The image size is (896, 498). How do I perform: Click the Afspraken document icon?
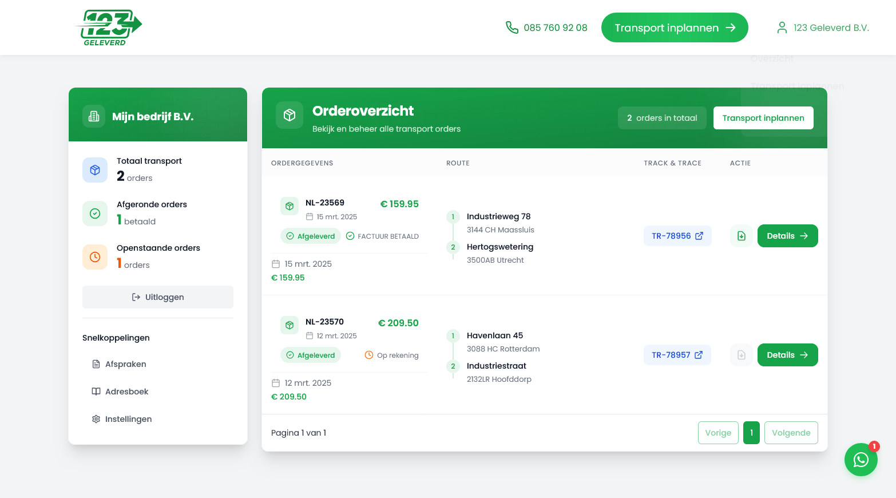[96, 364]
